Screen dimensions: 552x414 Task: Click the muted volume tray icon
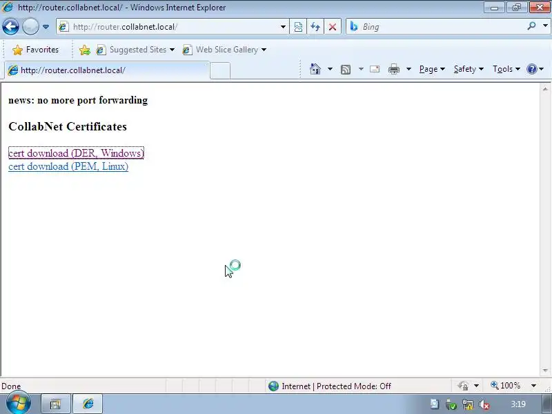point(484,405)
